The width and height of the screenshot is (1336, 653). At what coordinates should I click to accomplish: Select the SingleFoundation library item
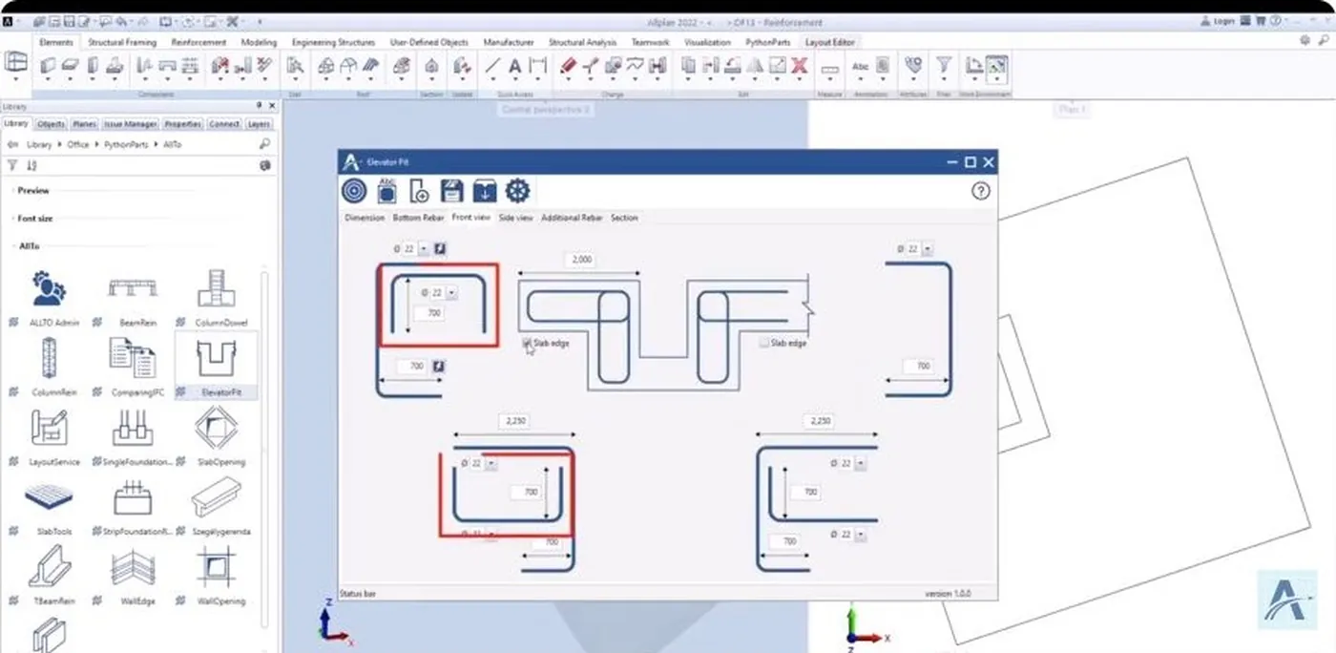[133, 436]
